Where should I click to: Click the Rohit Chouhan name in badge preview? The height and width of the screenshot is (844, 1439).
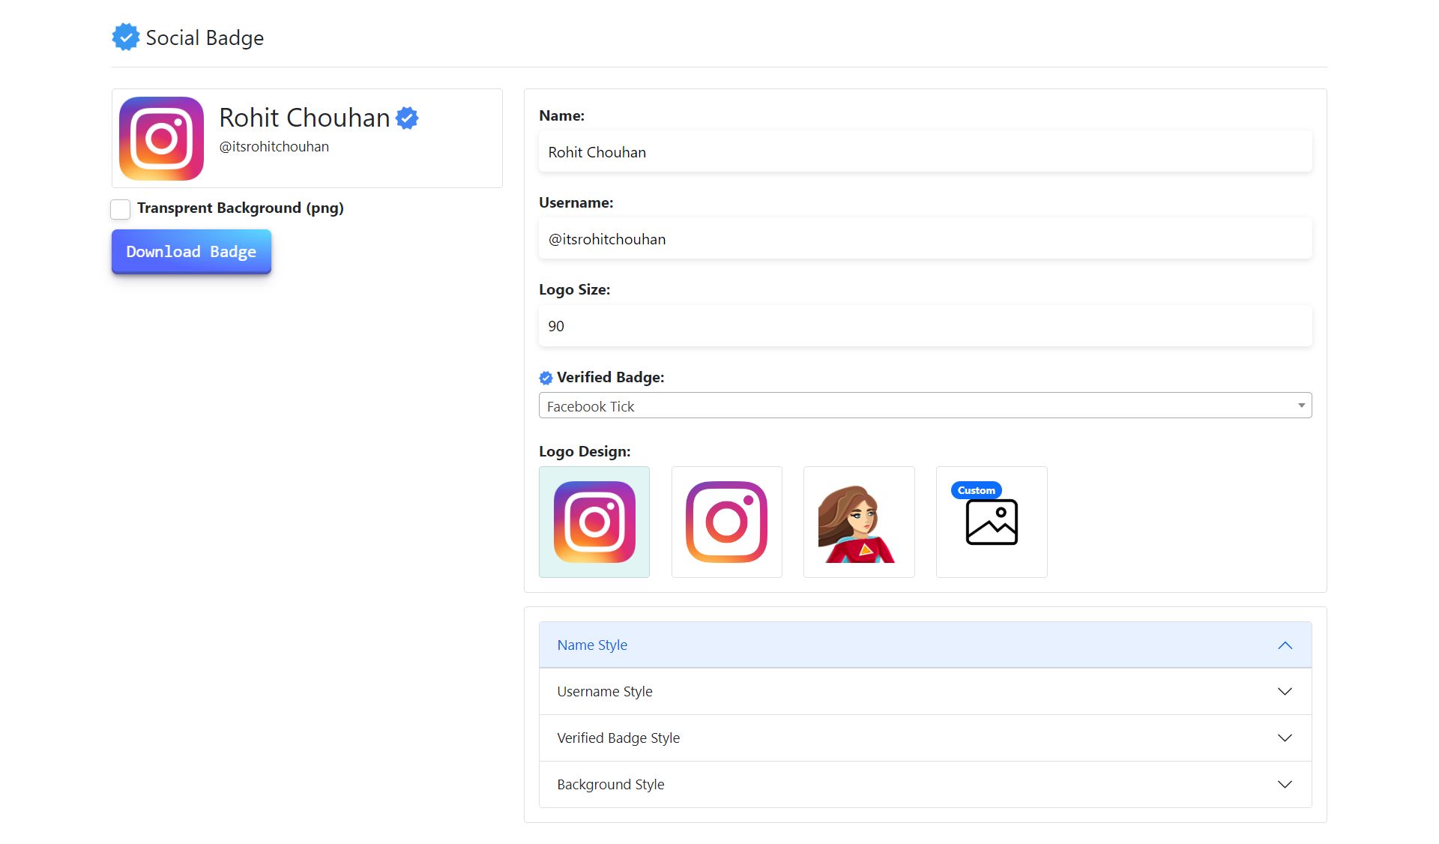point(304,118)
